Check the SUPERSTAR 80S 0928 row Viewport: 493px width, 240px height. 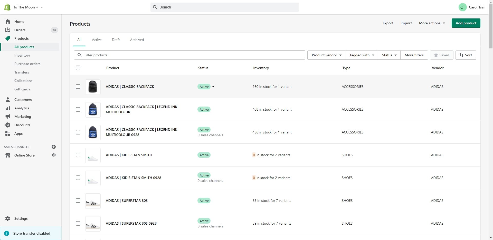pos(78,223)
